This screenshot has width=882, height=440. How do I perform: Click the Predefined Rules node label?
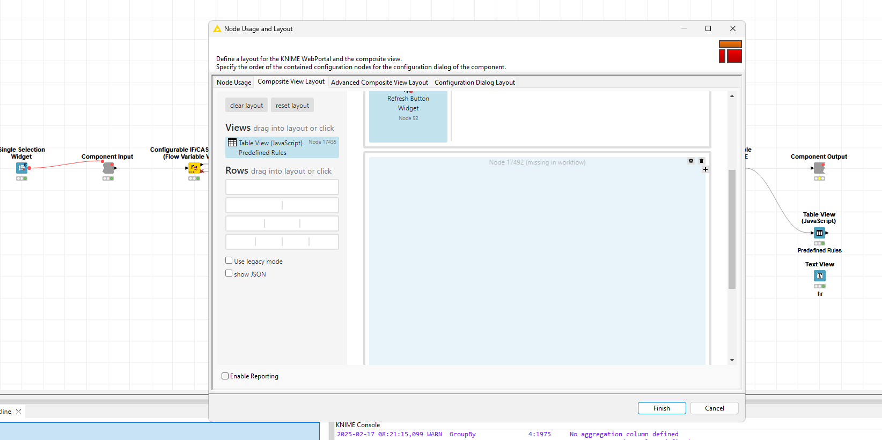pos(819,250)
